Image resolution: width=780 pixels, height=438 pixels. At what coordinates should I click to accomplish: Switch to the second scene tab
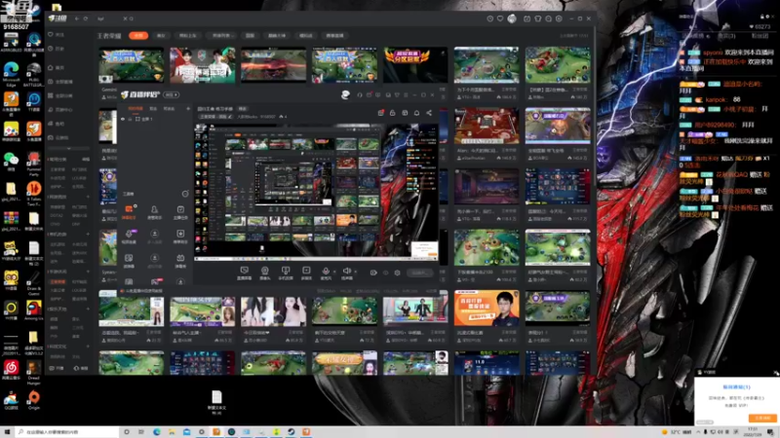click(153, 108)
